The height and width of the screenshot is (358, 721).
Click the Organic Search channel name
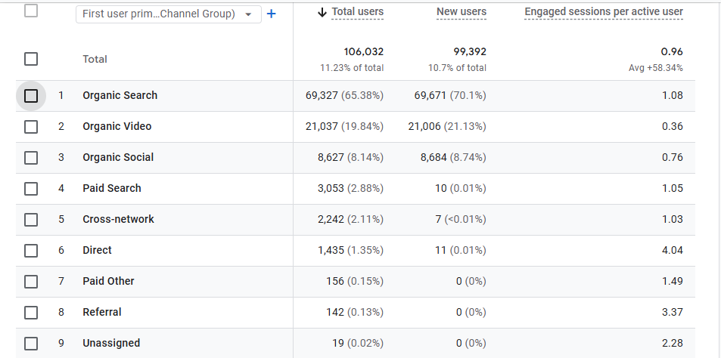coord(120,95)
